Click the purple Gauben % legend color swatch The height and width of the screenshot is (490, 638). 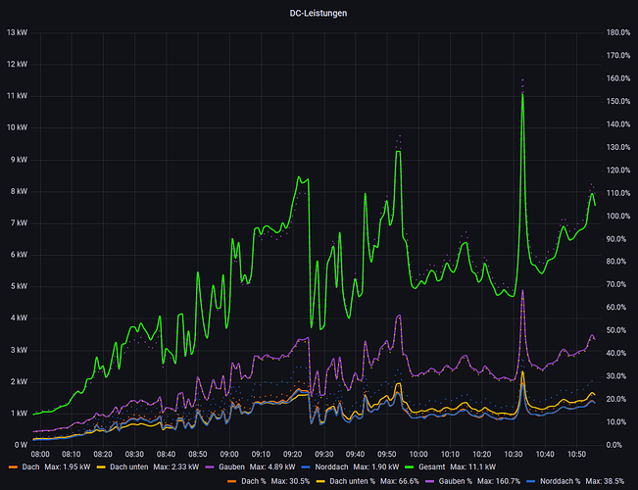pyautogui.click(x=429, y=481)
